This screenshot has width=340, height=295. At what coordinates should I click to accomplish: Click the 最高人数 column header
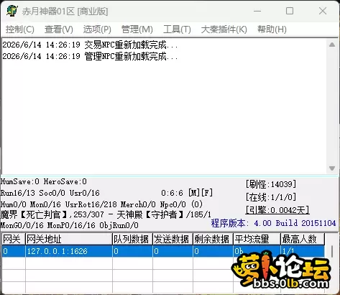[303, 239]
